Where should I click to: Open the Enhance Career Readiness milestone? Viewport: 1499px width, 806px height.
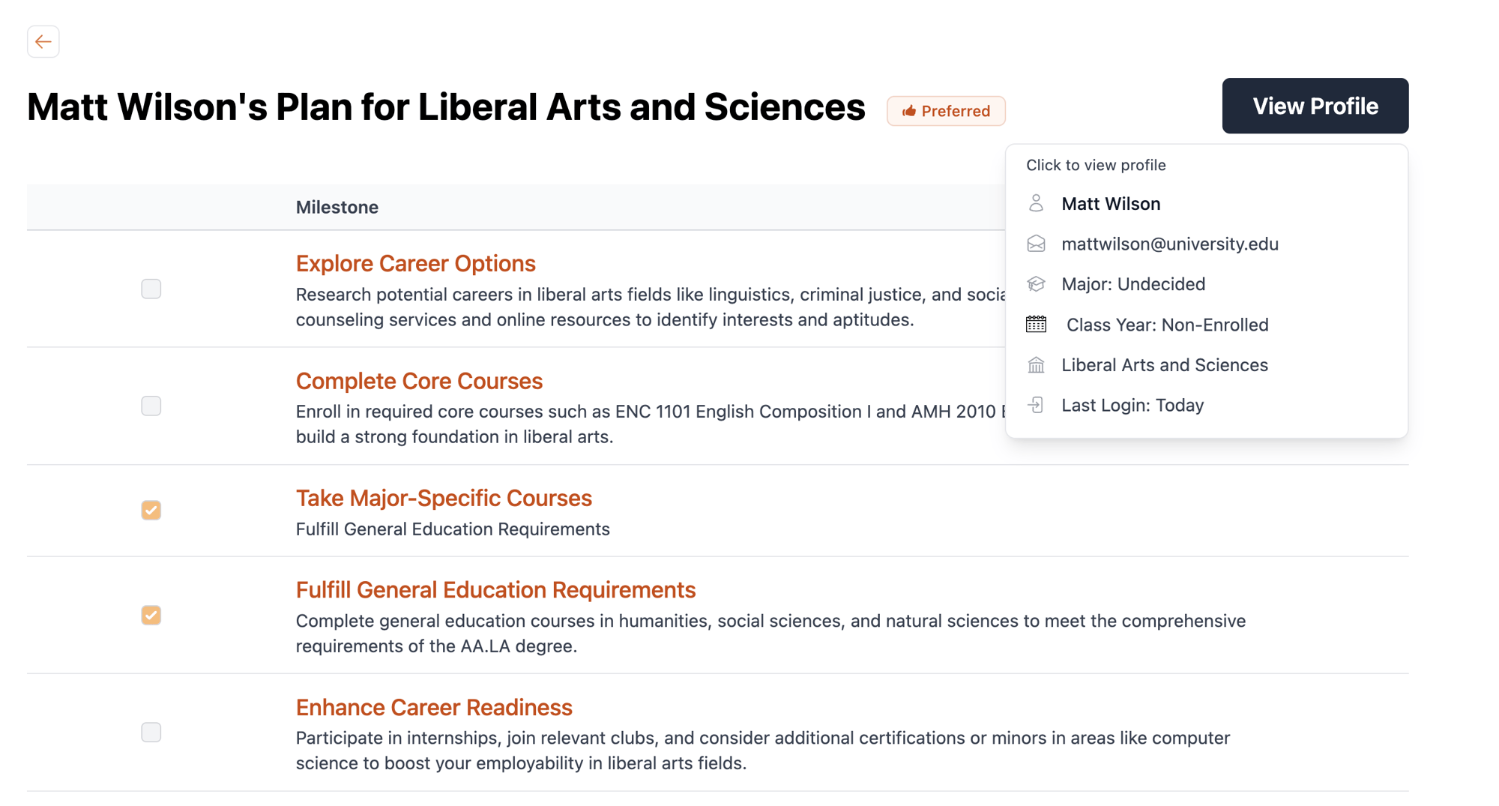pyautogui.click(x=434, y=707)
